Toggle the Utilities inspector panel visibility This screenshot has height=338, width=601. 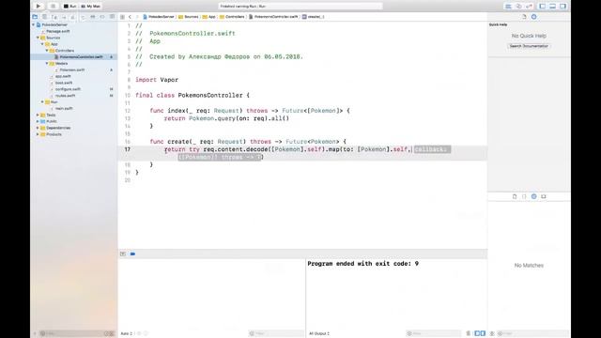point(563,7)
